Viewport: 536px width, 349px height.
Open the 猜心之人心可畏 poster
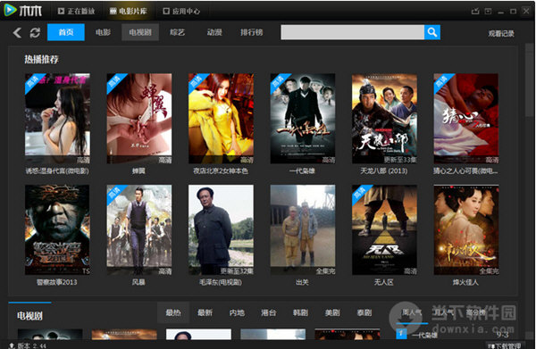pyautogui.click(x=466, y=119)
